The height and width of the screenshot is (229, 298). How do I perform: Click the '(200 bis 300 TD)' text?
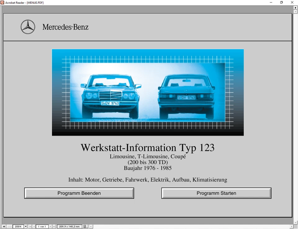(148, 162)
